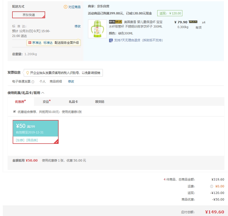Toggle the 优惠组合推荐 checkbox
Image resolution: width=228 pixels, height=216 pixels.
tap(14, 111)
